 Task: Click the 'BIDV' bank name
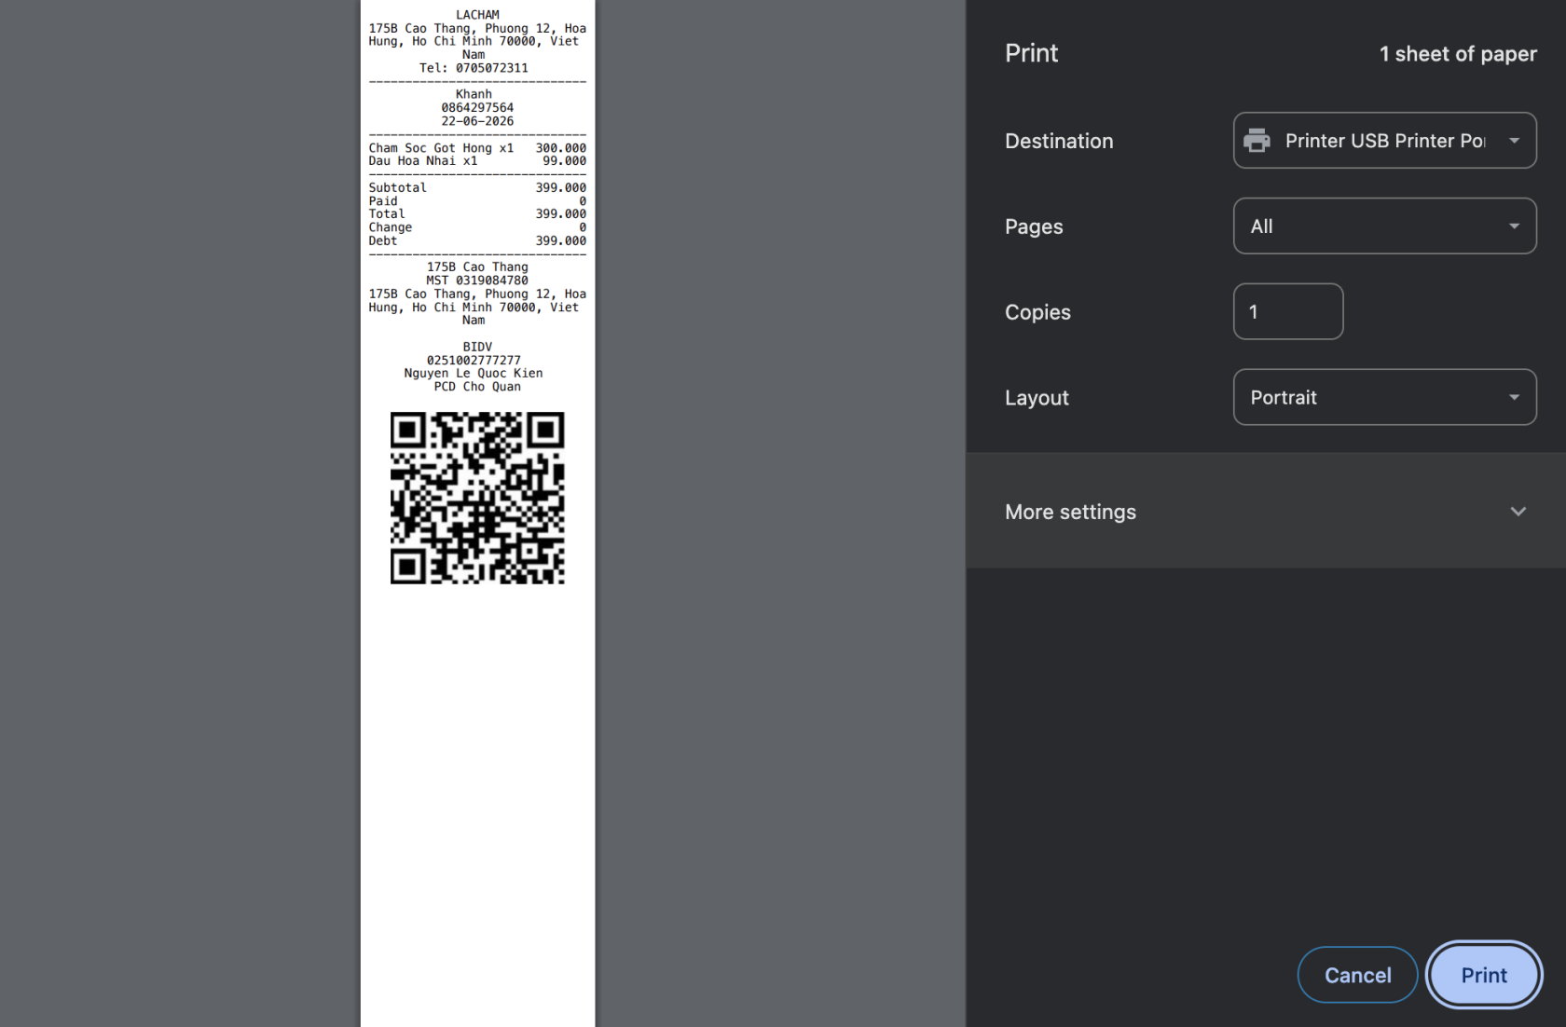tap(477, 348)
